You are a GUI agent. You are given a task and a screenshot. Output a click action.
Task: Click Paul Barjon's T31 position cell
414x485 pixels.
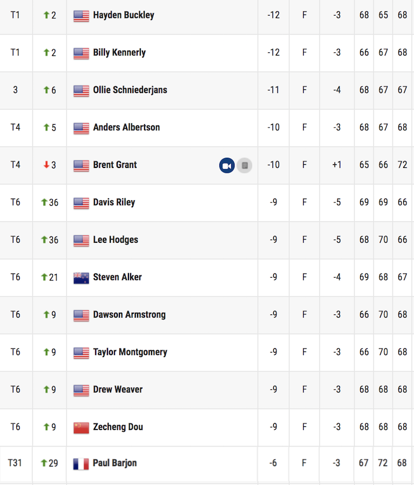click(15, 463)
